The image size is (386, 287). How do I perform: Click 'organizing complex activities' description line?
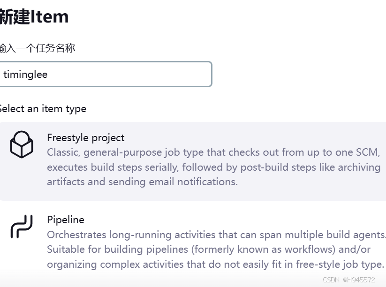[216, 264]
